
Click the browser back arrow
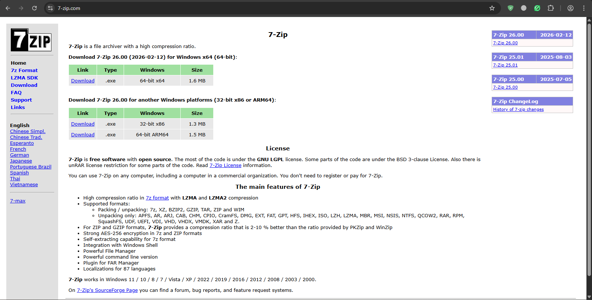pos(8,8)
